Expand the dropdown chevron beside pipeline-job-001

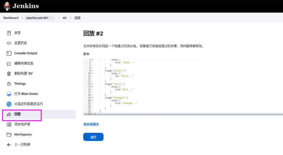[52, 18]
